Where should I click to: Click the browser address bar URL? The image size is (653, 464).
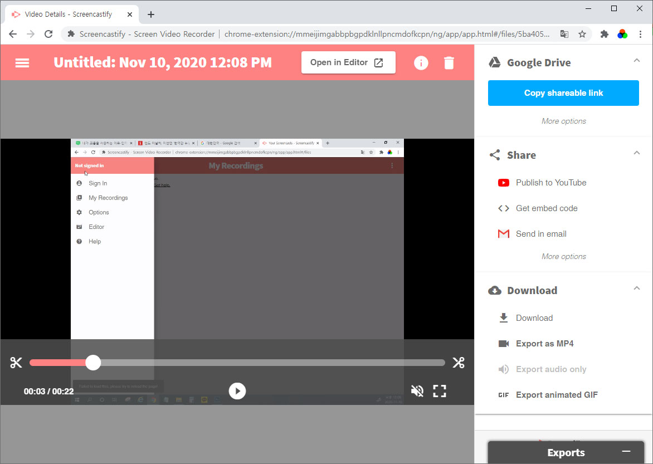[x=387, y=34]
